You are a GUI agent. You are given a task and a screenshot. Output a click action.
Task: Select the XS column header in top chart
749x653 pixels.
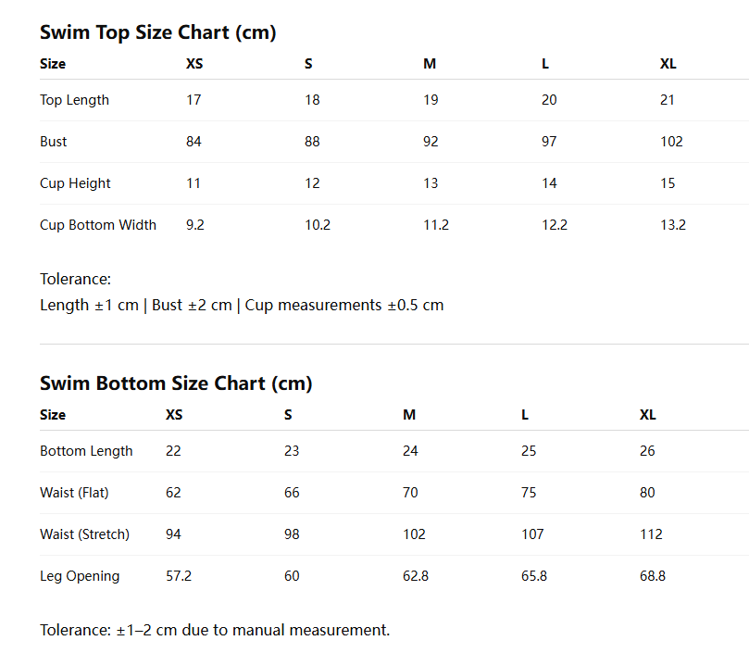point(194,64)
